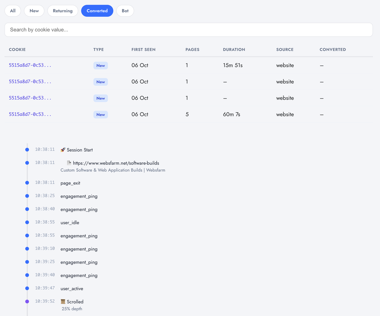Click the rocket icon beside Session Start
Image resolution: width=380 pixels, height=316 pixels.
pos(63,150)
